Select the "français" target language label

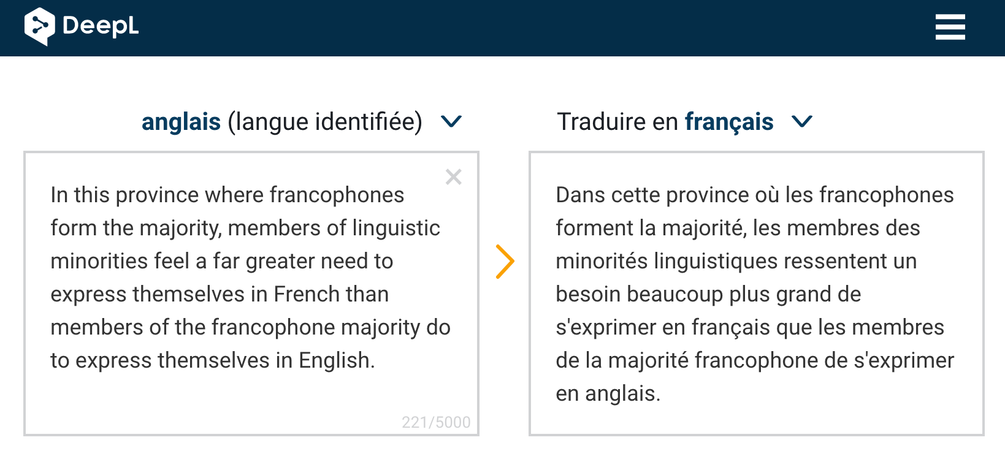coord(729,122)
